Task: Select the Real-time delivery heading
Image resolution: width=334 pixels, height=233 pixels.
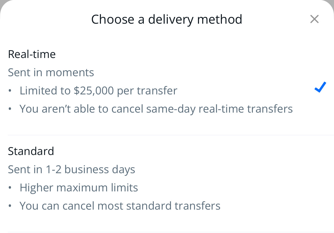Action: coord(32,54)
